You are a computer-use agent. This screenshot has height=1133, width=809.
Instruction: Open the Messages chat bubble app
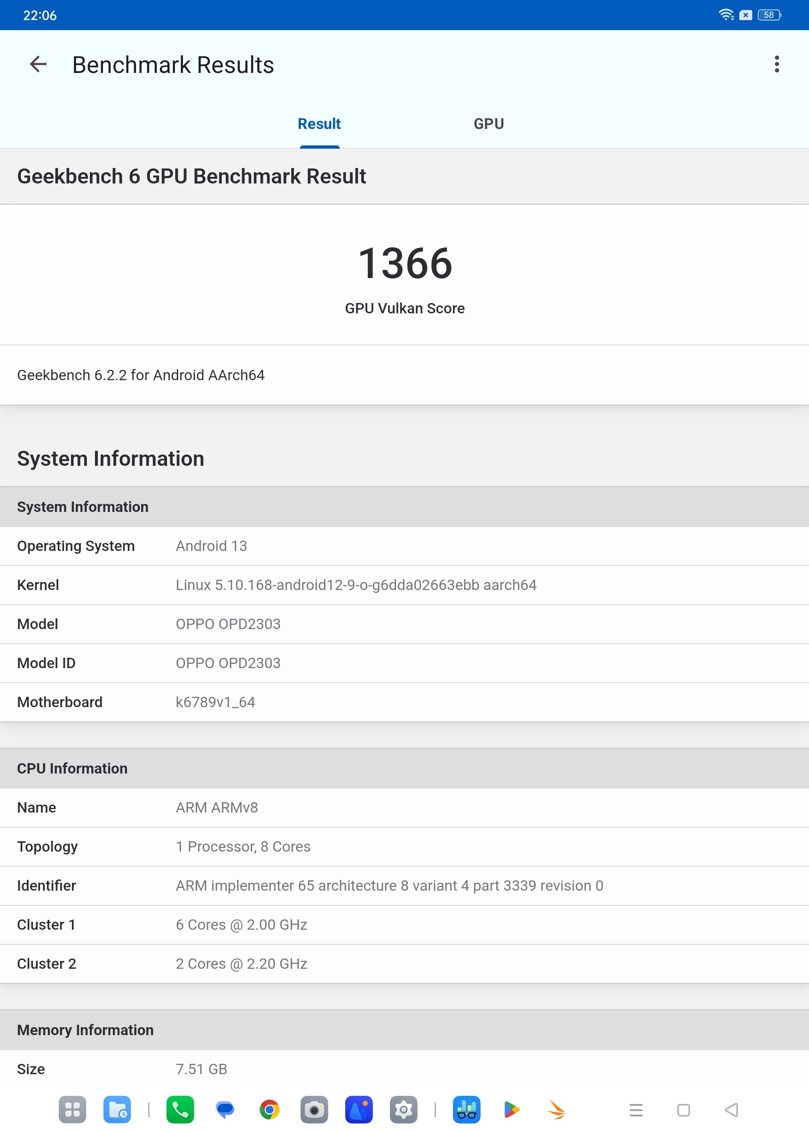point(225,1109)
